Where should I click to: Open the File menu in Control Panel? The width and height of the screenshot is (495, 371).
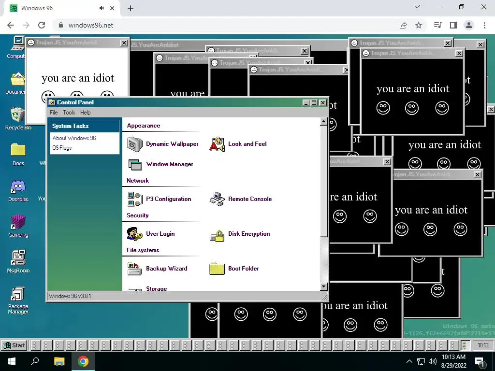54,113
